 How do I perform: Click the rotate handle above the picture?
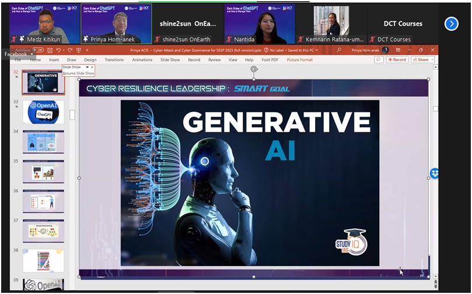[254, 69]
